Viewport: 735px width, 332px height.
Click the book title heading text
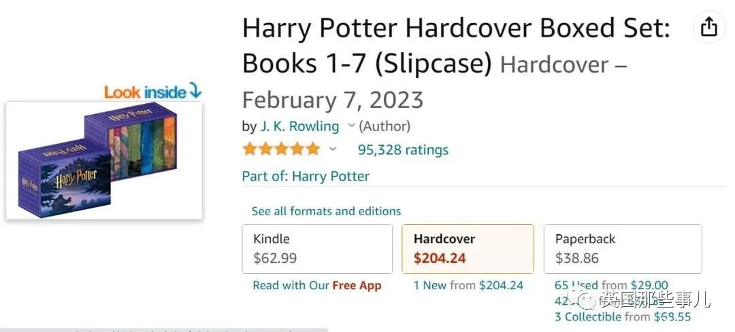point(456,45)
